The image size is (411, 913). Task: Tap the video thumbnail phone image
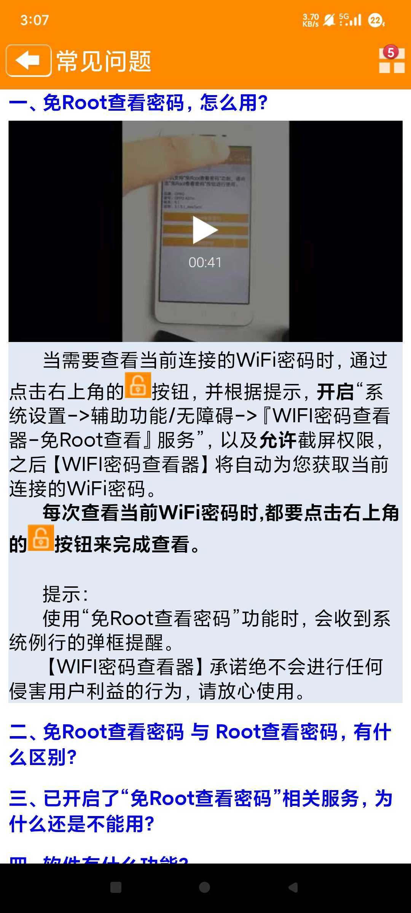(205, 231)
